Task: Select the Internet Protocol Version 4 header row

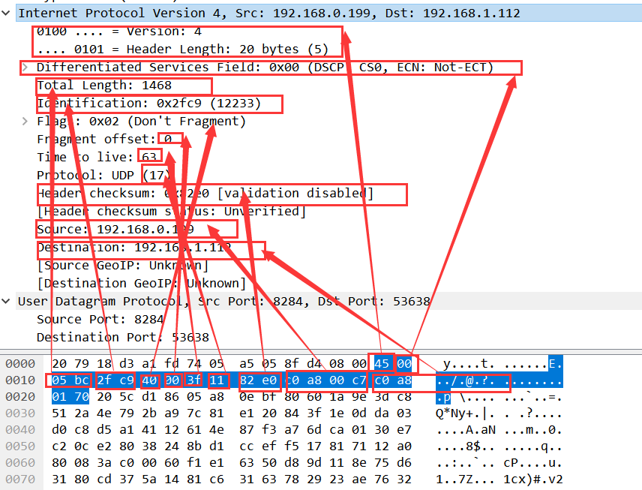Action: [328, 13]
